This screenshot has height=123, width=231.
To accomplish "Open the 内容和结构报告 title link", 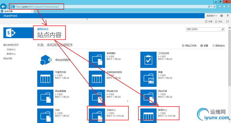I will point(114,72).
